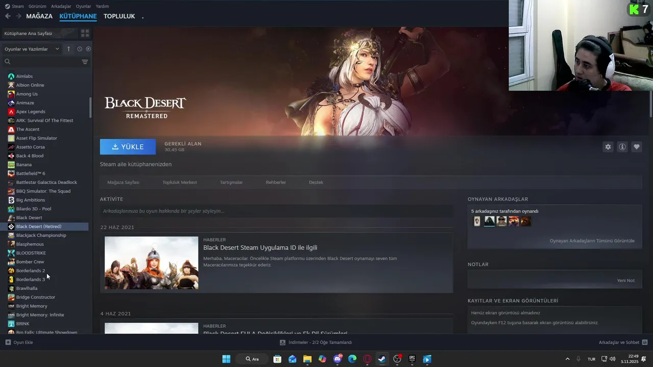Click Yeni Not button
This screenshot has height=367, width=653.
626,280
